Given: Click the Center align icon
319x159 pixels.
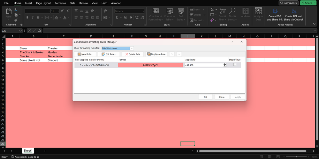Looking at the screenshot, I should coord(81,18).
